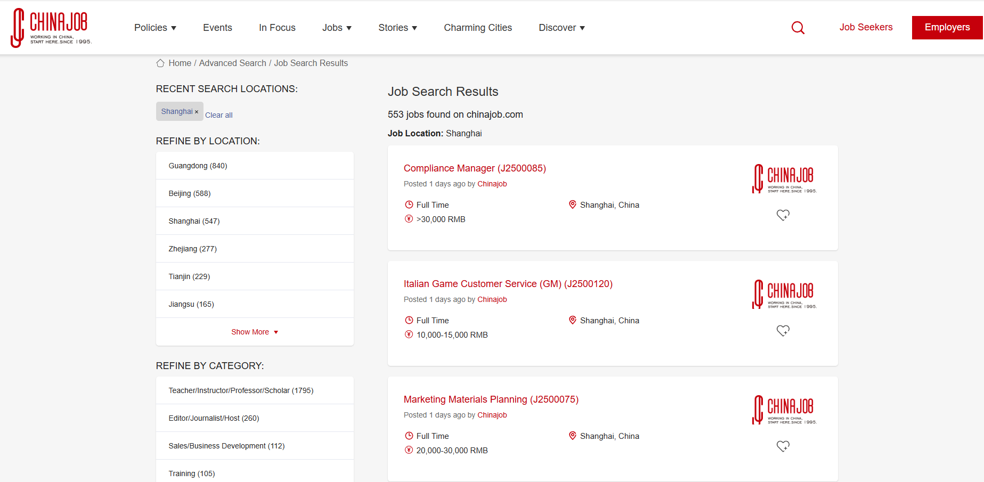Click the Job Search Results breadcrumb text
Screen dimensions: 984x482
point(311,63)
